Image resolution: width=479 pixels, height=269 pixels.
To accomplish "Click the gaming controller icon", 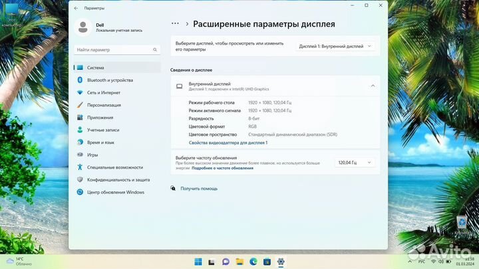I will (x=80, y=155).
